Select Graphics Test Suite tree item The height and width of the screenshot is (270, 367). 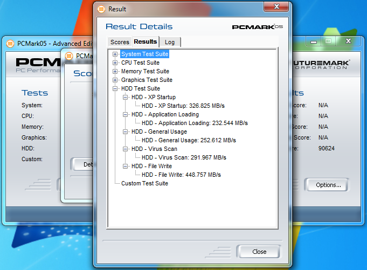[147, 80]
